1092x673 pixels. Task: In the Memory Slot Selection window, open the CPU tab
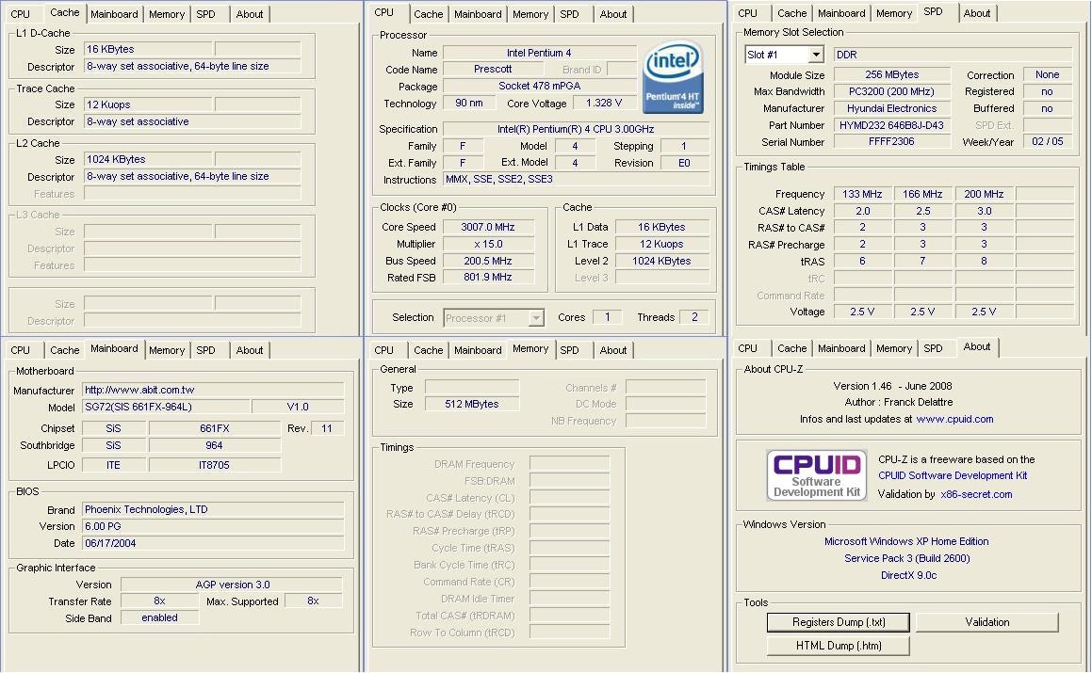(747, 13)
